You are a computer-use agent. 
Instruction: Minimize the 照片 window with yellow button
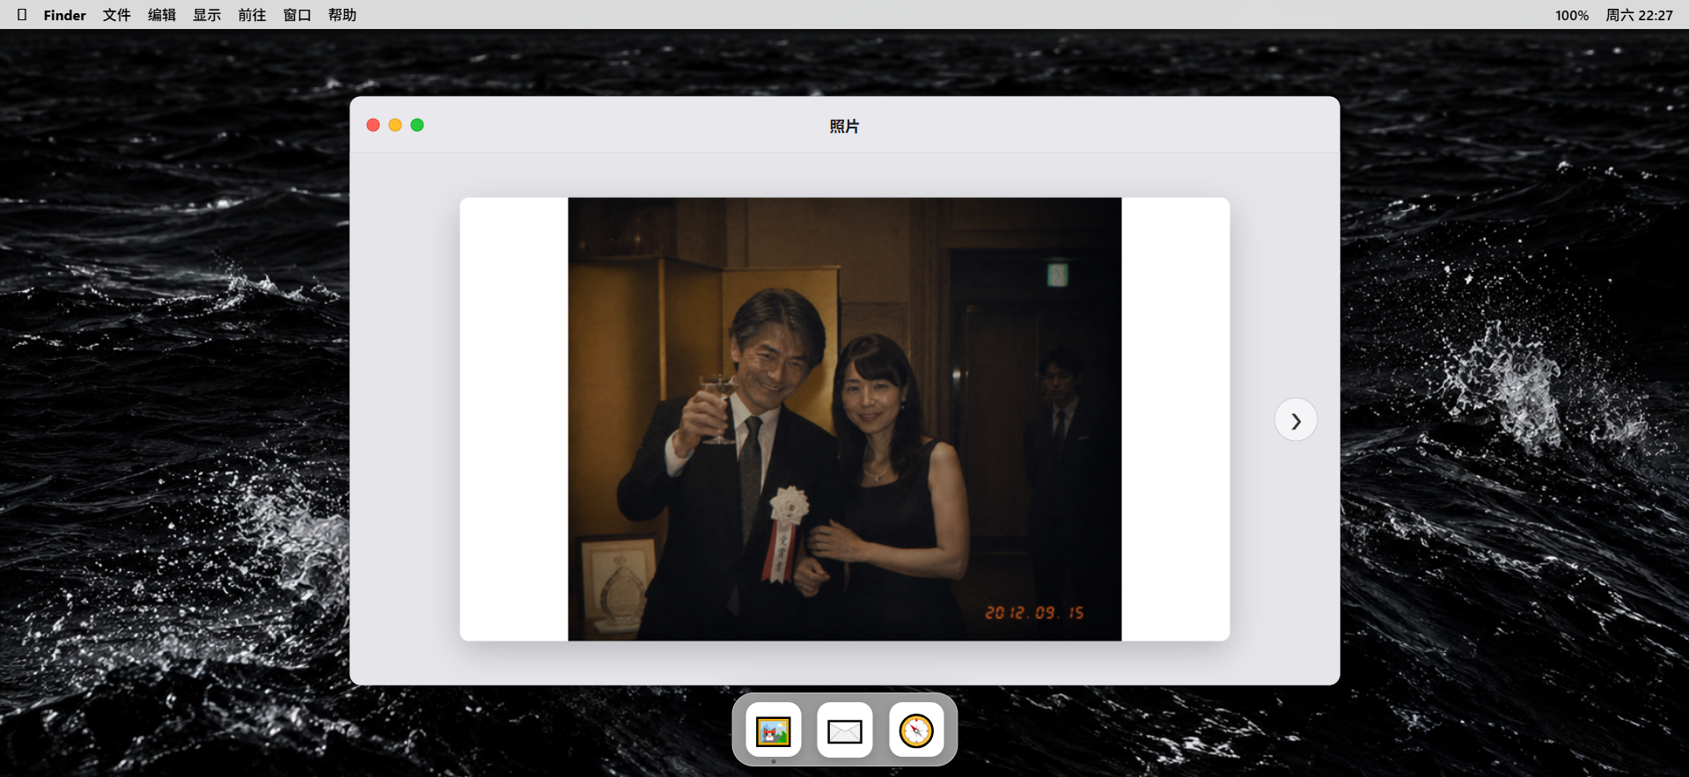tap(395, 125)
